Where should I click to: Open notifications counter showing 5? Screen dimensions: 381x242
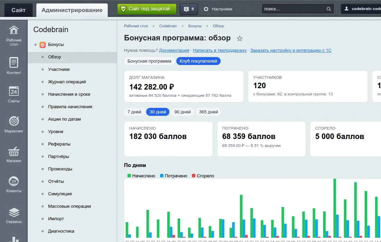189,9
